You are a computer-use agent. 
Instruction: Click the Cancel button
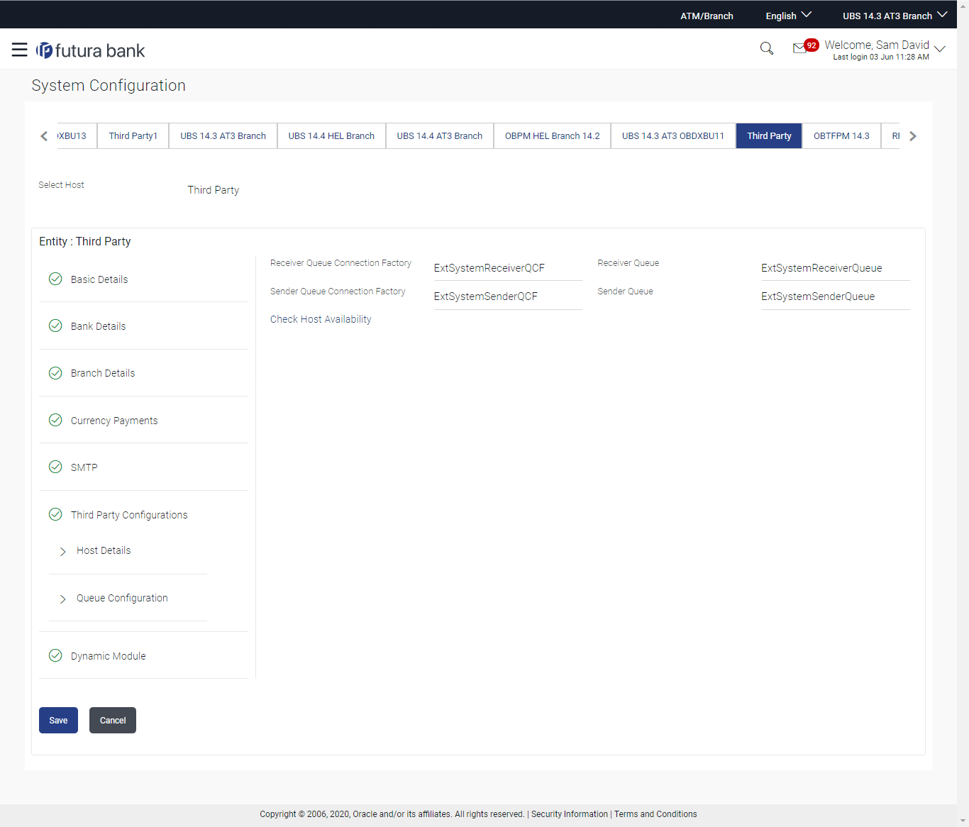coord(113,720)
